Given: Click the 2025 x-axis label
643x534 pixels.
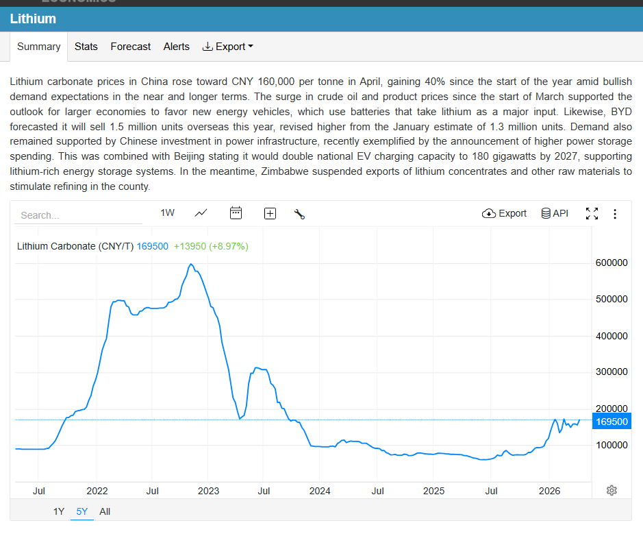Looking at the screenshot, I should (x=433, y=491).
